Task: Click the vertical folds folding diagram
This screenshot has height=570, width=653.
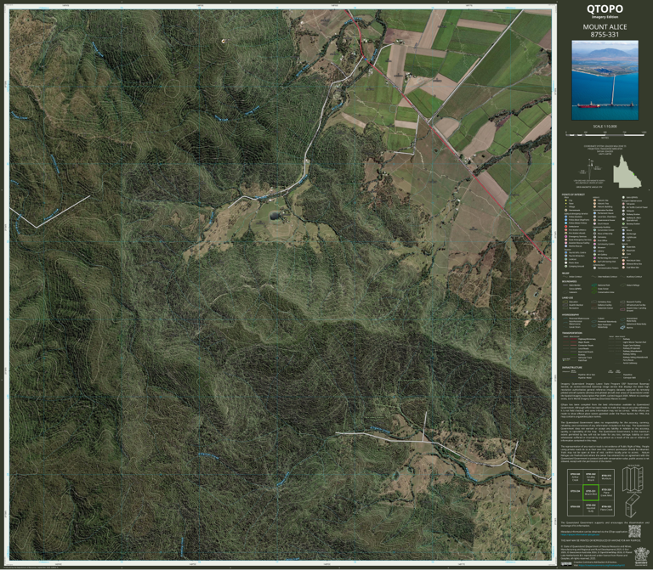Action: tap(633, 479)
